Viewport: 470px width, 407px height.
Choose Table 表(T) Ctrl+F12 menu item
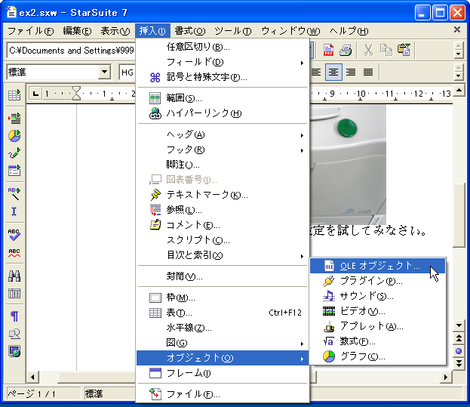click(223, 313)
